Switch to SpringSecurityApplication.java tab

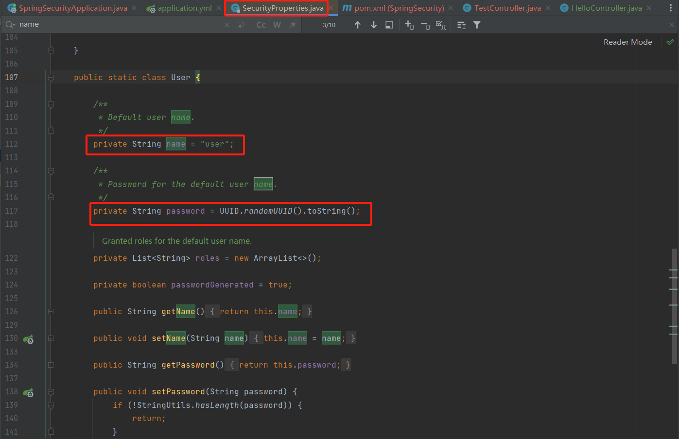point(73,8)
